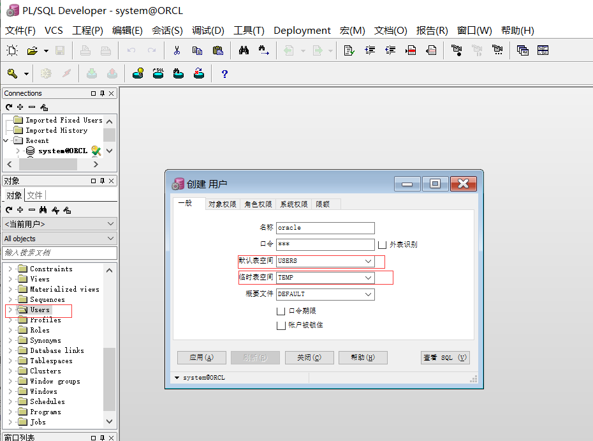The width and height of the screenshot is (593, 441).
Task: Select the Sequences folder
Action: tap(47, 299)
